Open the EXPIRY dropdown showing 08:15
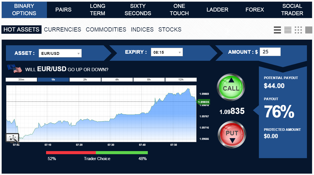Image resolution: width=314 pixels, height=175 pixels. tap(167, 52)
